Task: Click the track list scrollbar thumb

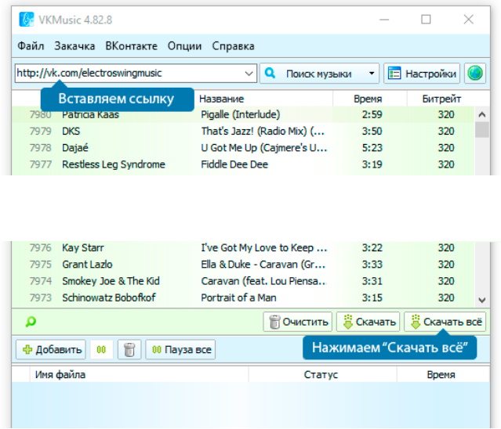Action: click(x=482, y=130)
